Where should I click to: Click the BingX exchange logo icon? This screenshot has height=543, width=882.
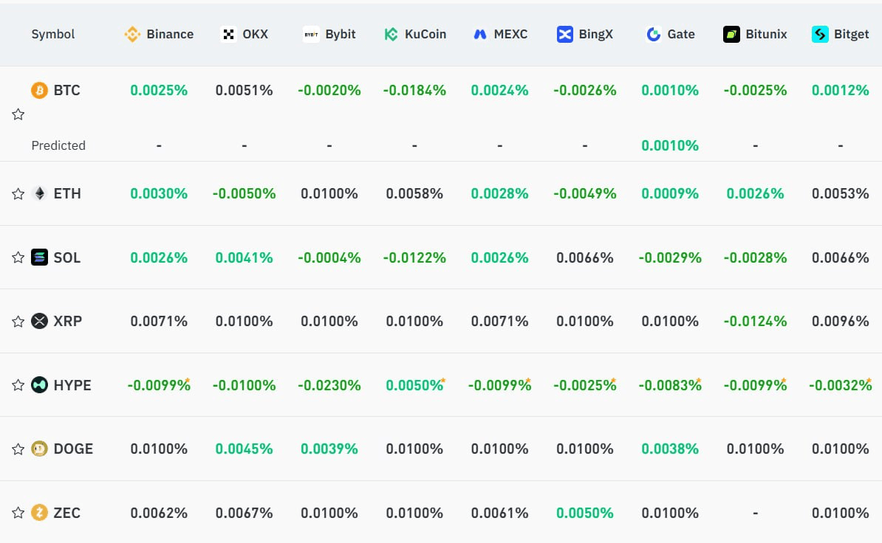coord(565,34)
